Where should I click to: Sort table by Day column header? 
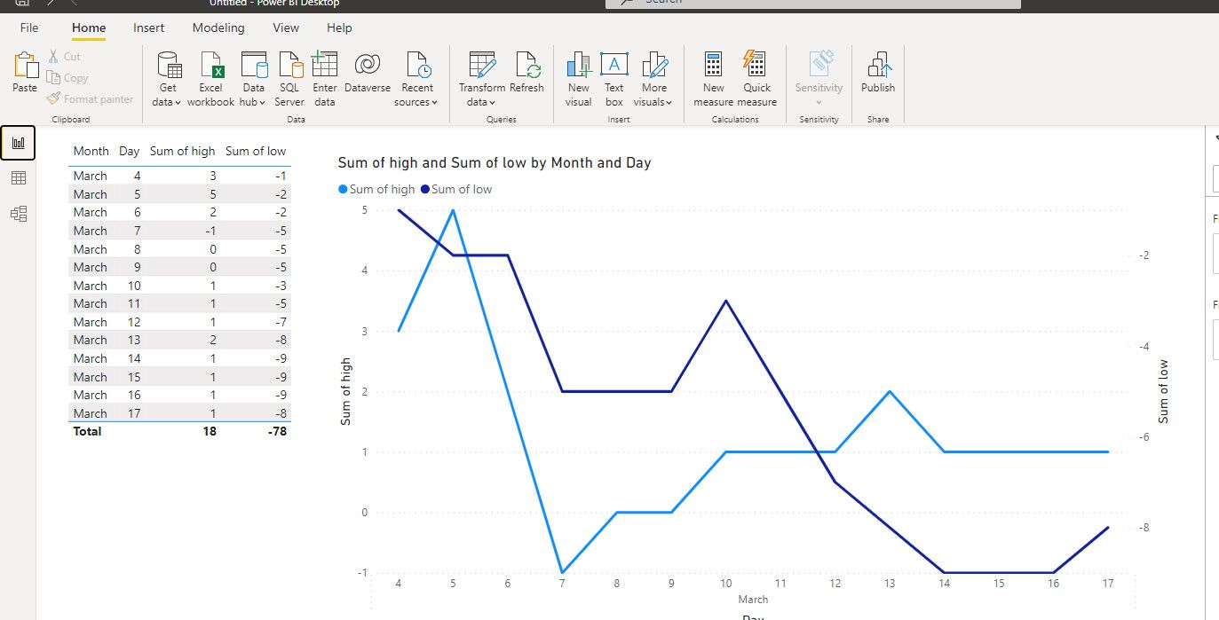coord(130,151)
